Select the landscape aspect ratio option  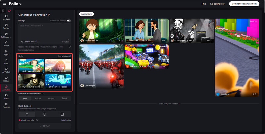[27, 114]
